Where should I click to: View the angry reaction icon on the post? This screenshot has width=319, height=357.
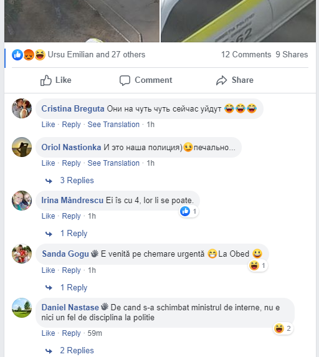(x=29, y=55)
